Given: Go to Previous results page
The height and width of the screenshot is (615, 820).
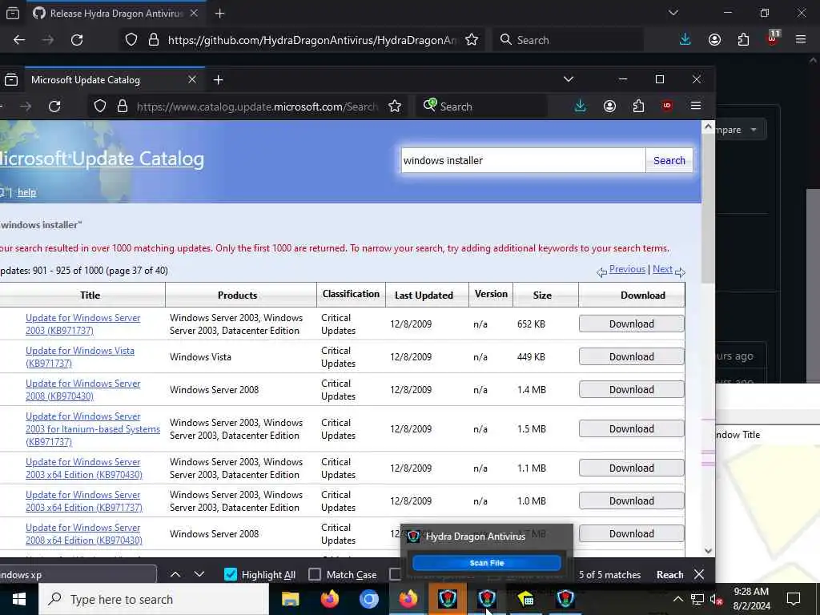Looking at the screenshot, I should (x=627, y=269).
